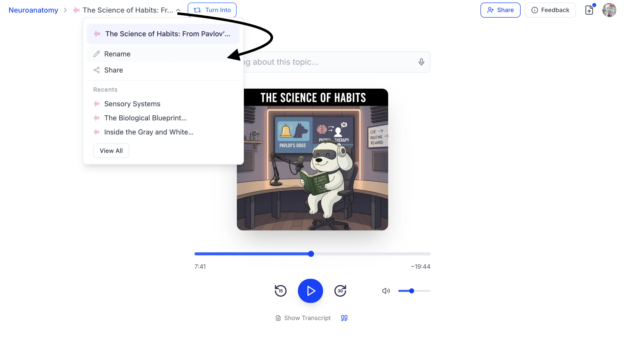Viewport: 624px width, 345px height.
Task: Open Sensory Systems from Recents
Action: click(132, 104)
